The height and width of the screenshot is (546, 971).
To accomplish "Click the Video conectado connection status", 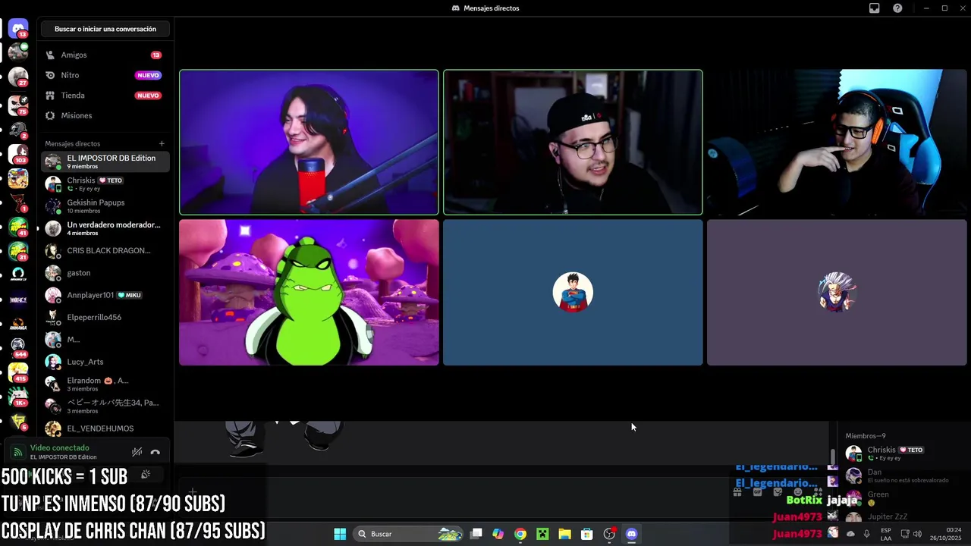I will tap(60, 447).
